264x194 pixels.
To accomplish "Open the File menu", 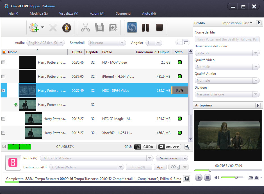I will coord(13,14).
